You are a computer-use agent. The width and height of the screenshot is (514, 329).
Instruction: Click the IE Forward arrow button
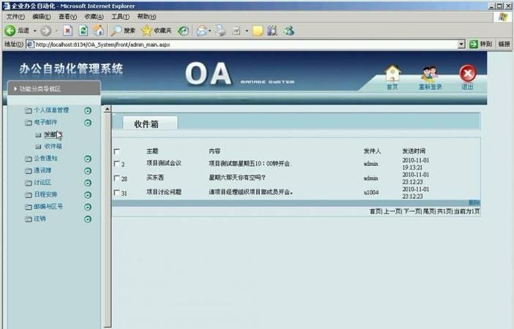[45, 31]
